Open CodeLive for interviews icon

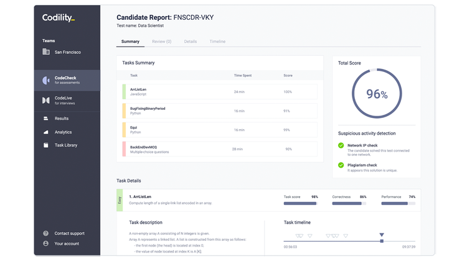coord(46,101)
